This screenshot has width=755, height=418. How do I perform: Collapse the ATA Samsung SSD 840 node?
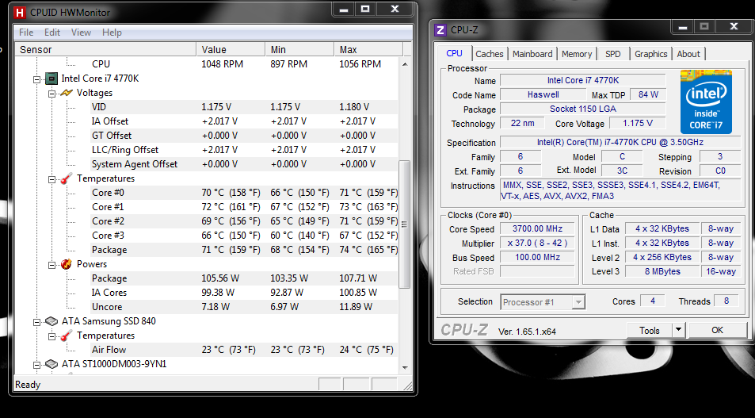coord(36,322)
